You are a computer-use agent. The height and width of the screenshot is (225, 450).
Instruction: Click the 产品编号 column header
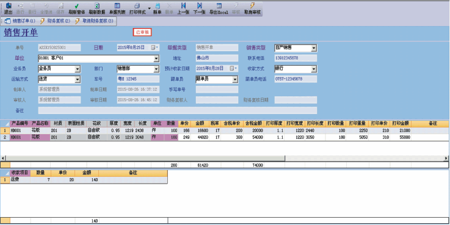coord(20,124)
